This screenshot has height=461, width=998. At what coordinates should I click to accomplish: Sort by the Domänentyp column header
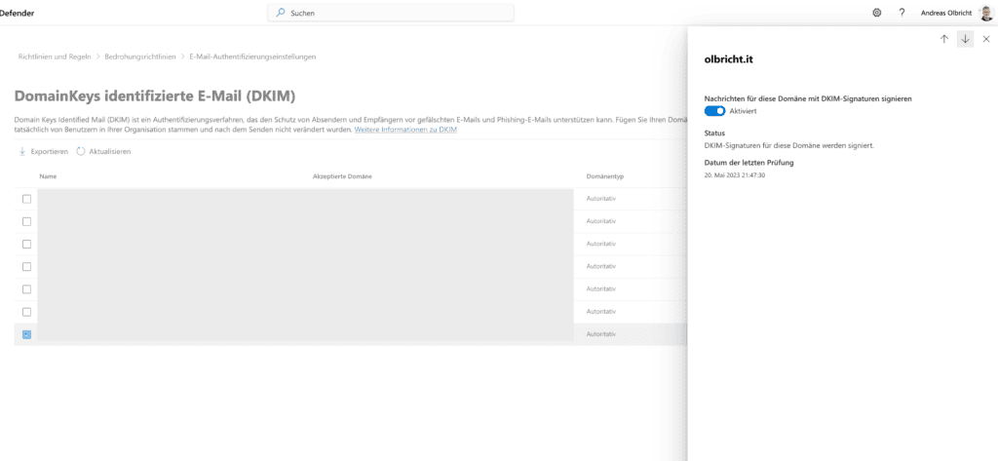point(604,176)
